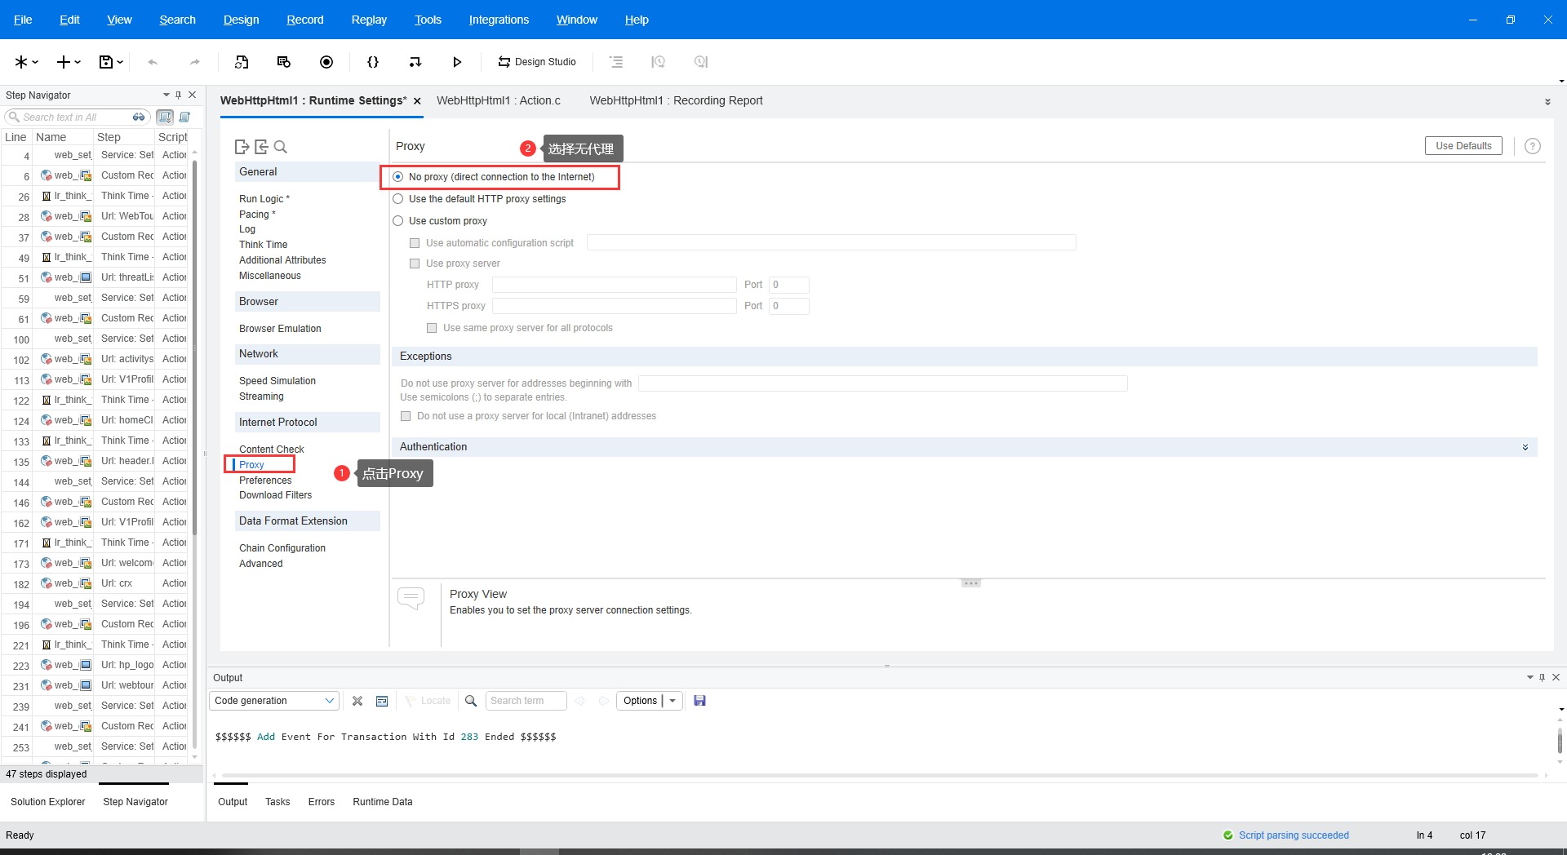Click the output wrap window icon
Image resolution: width=1567 pixels, height=855 pixels.
click(x=382, y=701)
